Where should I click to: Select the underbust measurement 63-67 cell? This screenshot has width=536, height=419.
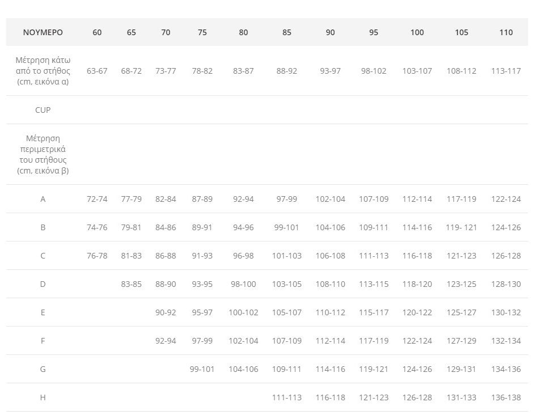point(97,71)
